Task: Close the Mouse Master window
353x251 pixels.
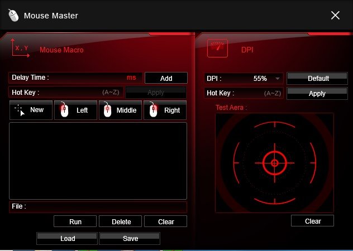Action: [335, 16]
